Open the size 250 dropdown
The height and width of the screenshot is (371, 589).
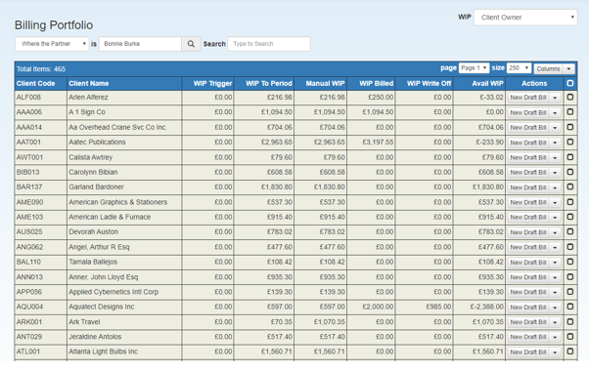coord(519,68)
